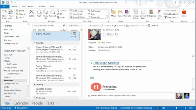Open the Drafts folder
The width and height of the screenshot is (196, 110).
pyautogui.click(x=7, y=77)
